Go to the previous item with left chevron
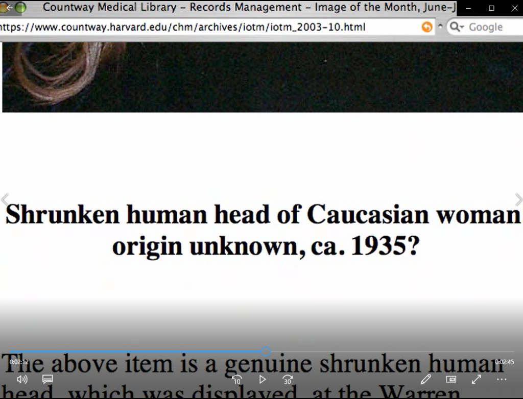 (5, 200)
